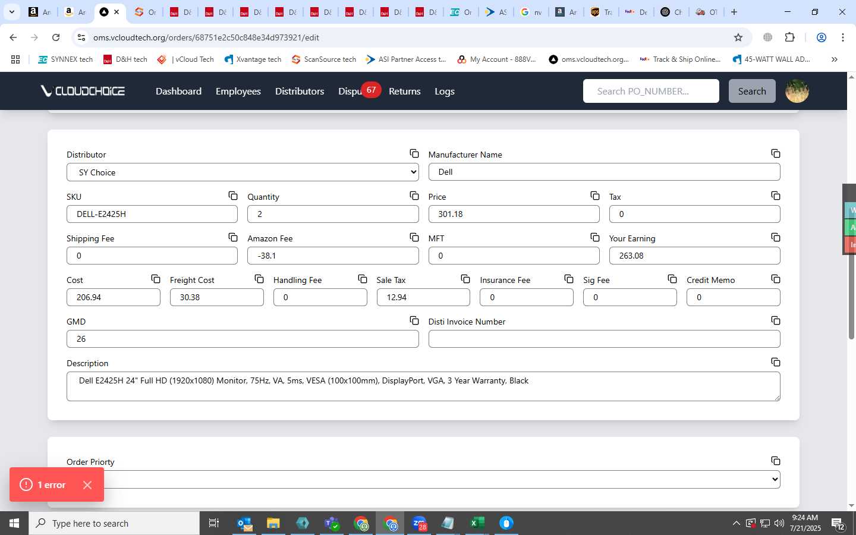Navigate to the Returns page
The height and width of the screenshot is (535, 856).
click(405, 91)
